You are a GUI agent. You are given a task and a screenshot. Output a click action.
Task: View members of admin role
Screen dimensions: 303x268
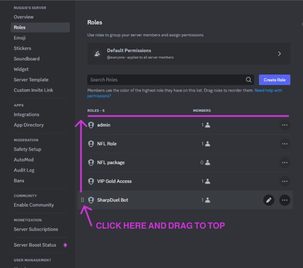click(205, 125)
